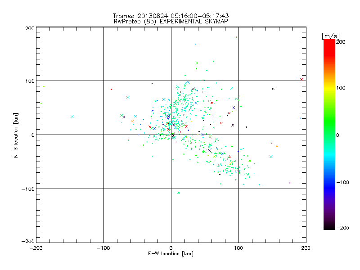Click the colorbar label '-100'
This screenshot has height=270, width=360.
(x=342, y=183)
